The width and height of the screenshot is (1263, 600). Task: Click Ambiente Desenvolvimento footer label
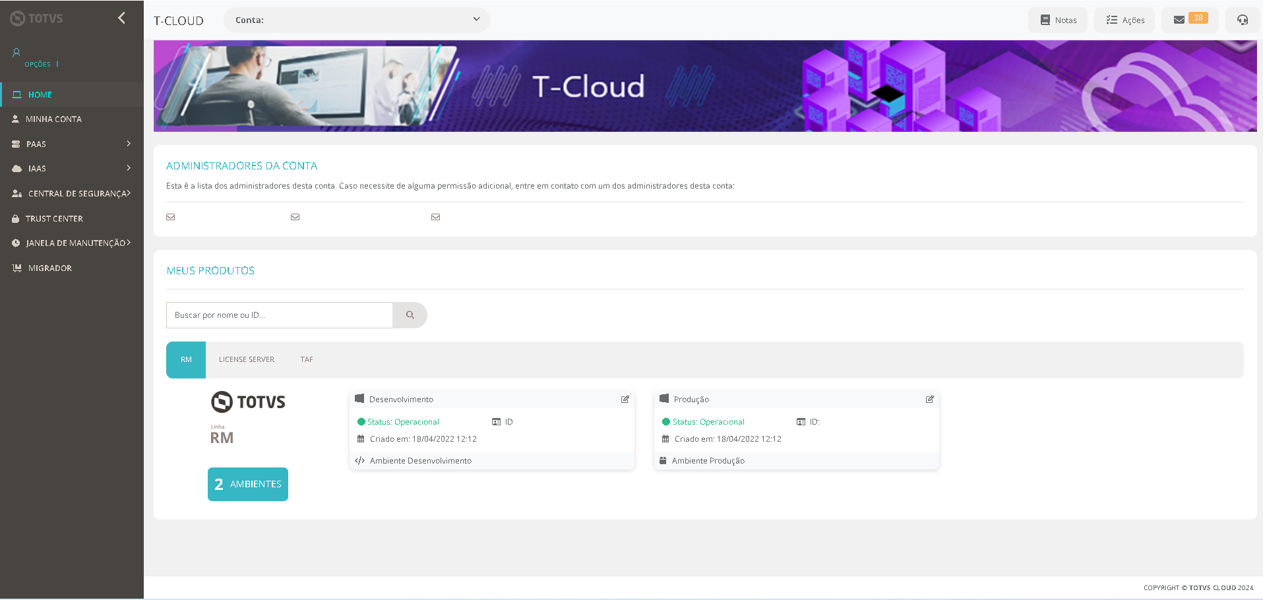[x=421, y=461]
